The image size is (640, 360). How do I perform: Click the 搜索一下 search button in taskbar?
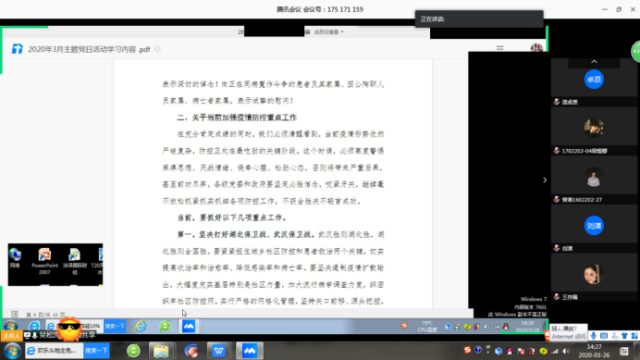pos(96,351)
